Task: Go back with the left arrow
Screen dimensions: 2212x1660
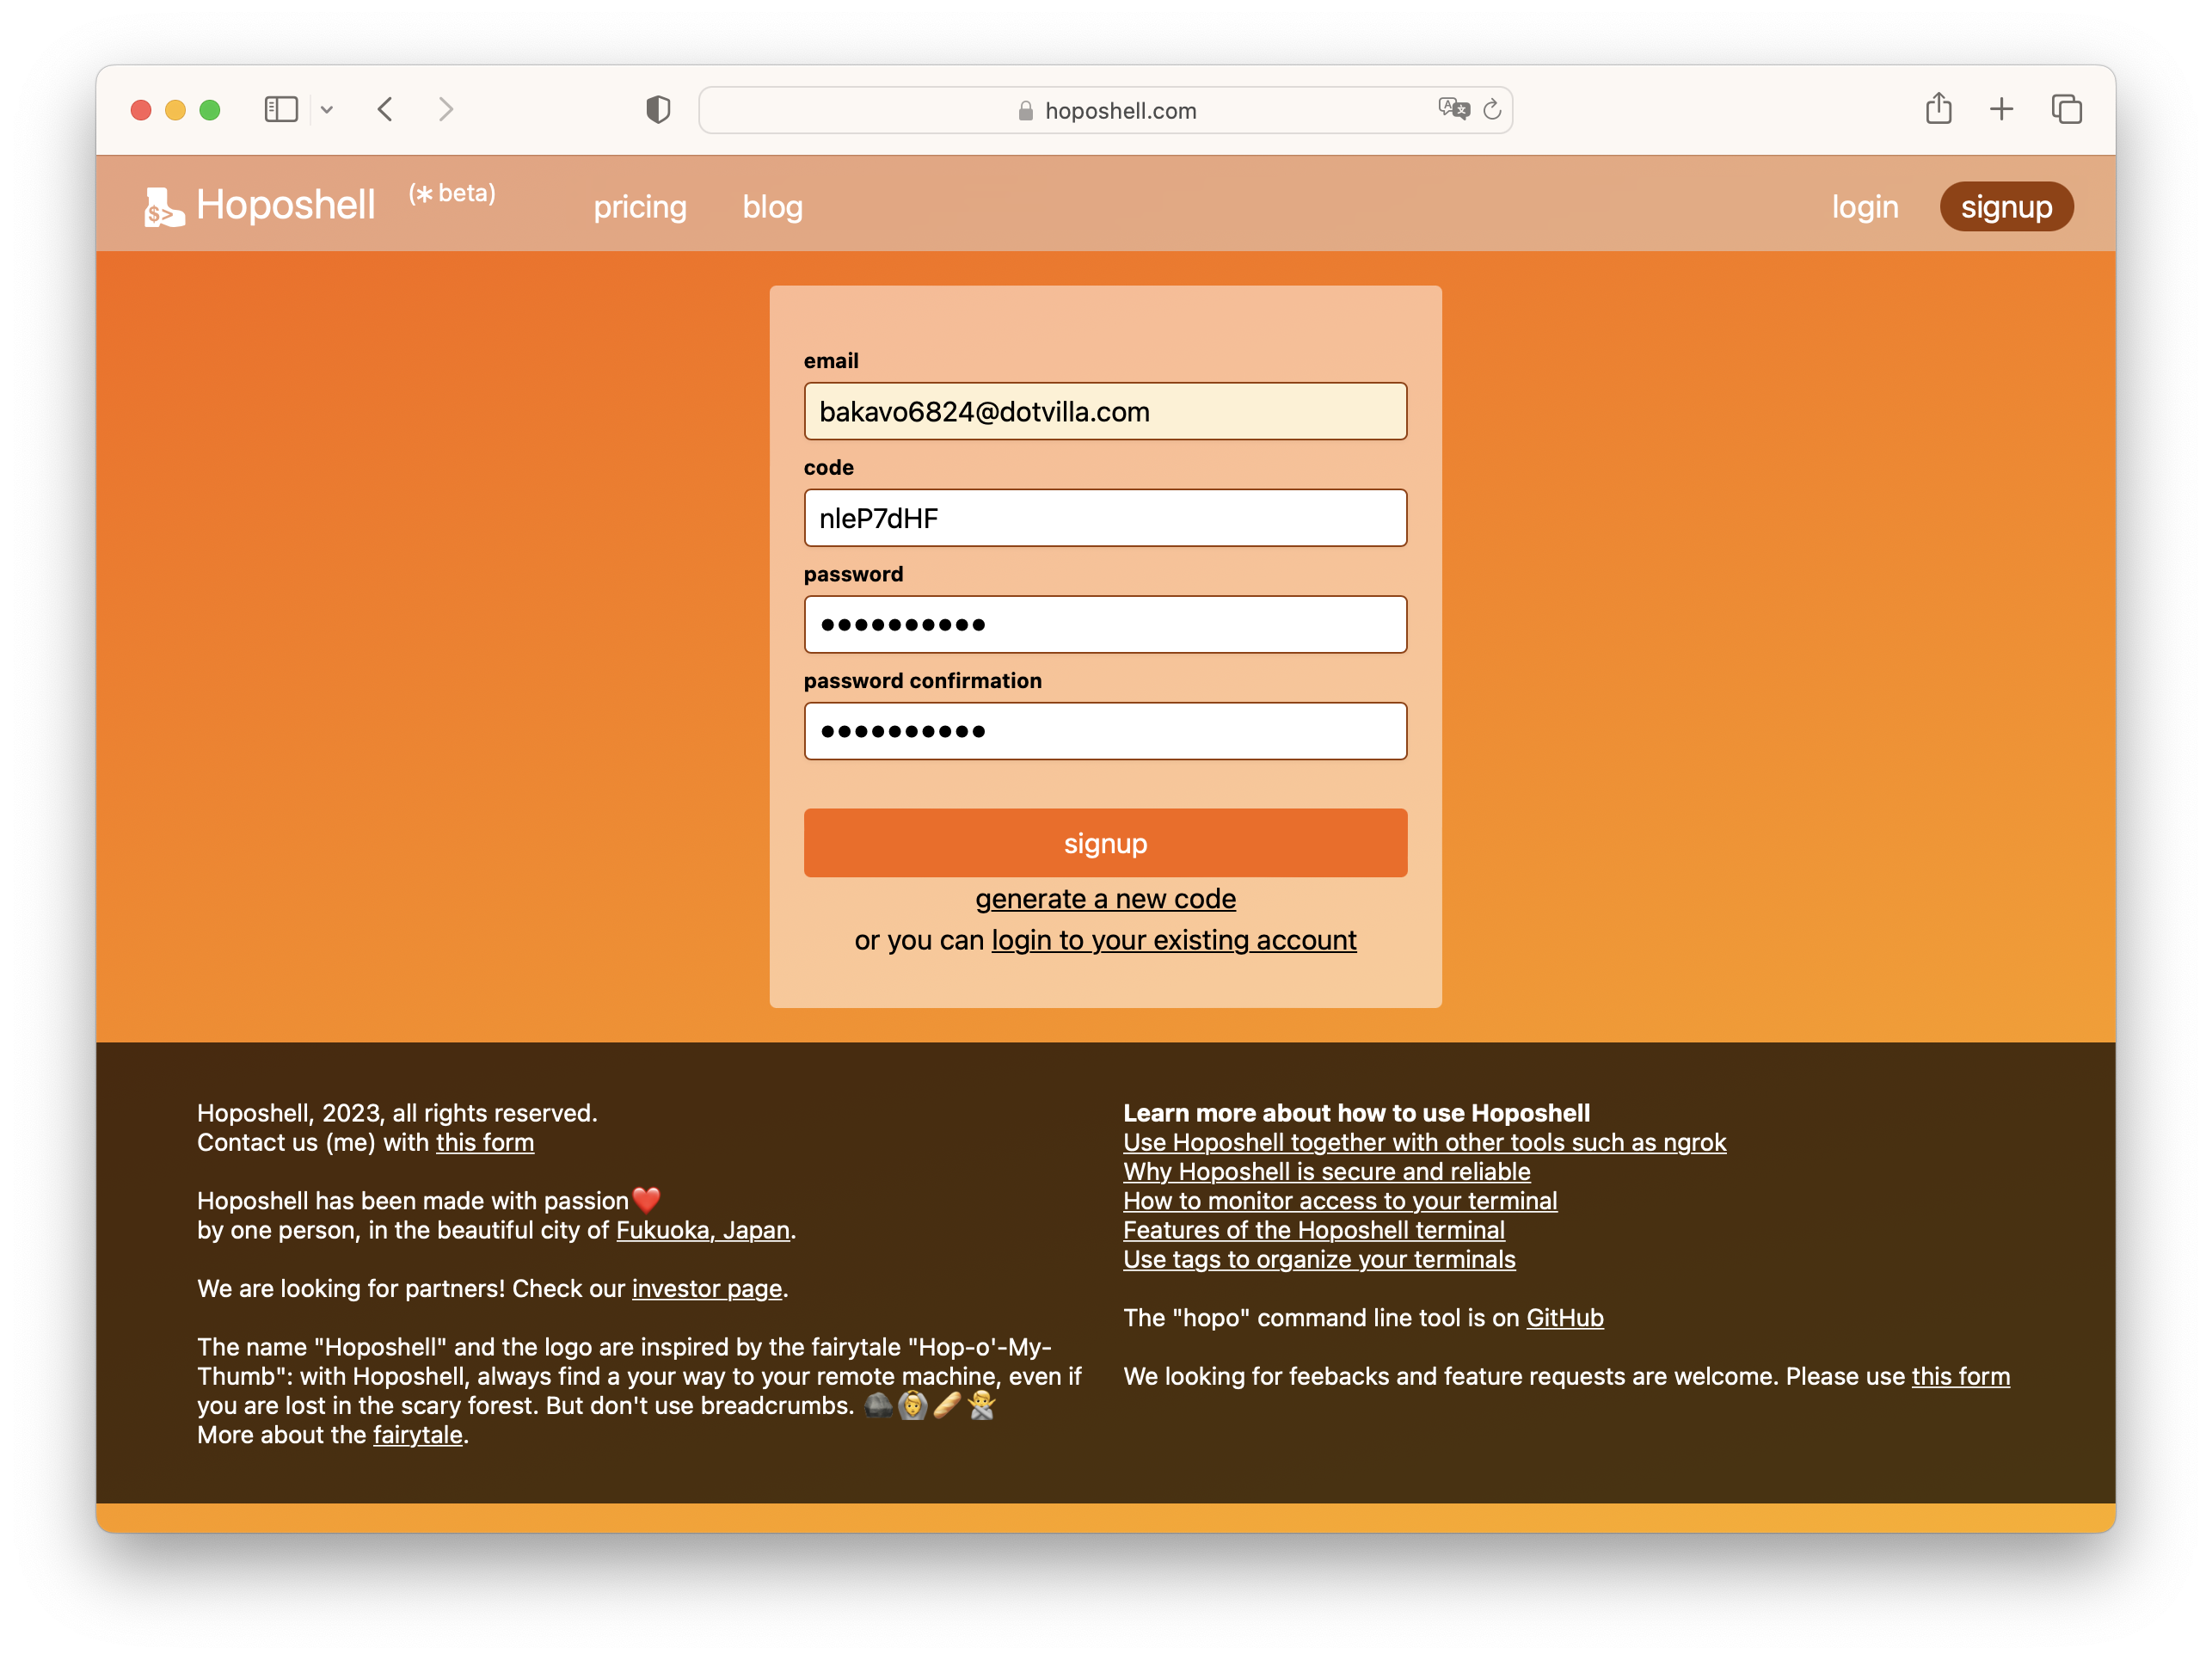Action: pyautogui.click(x=385, y=109)
